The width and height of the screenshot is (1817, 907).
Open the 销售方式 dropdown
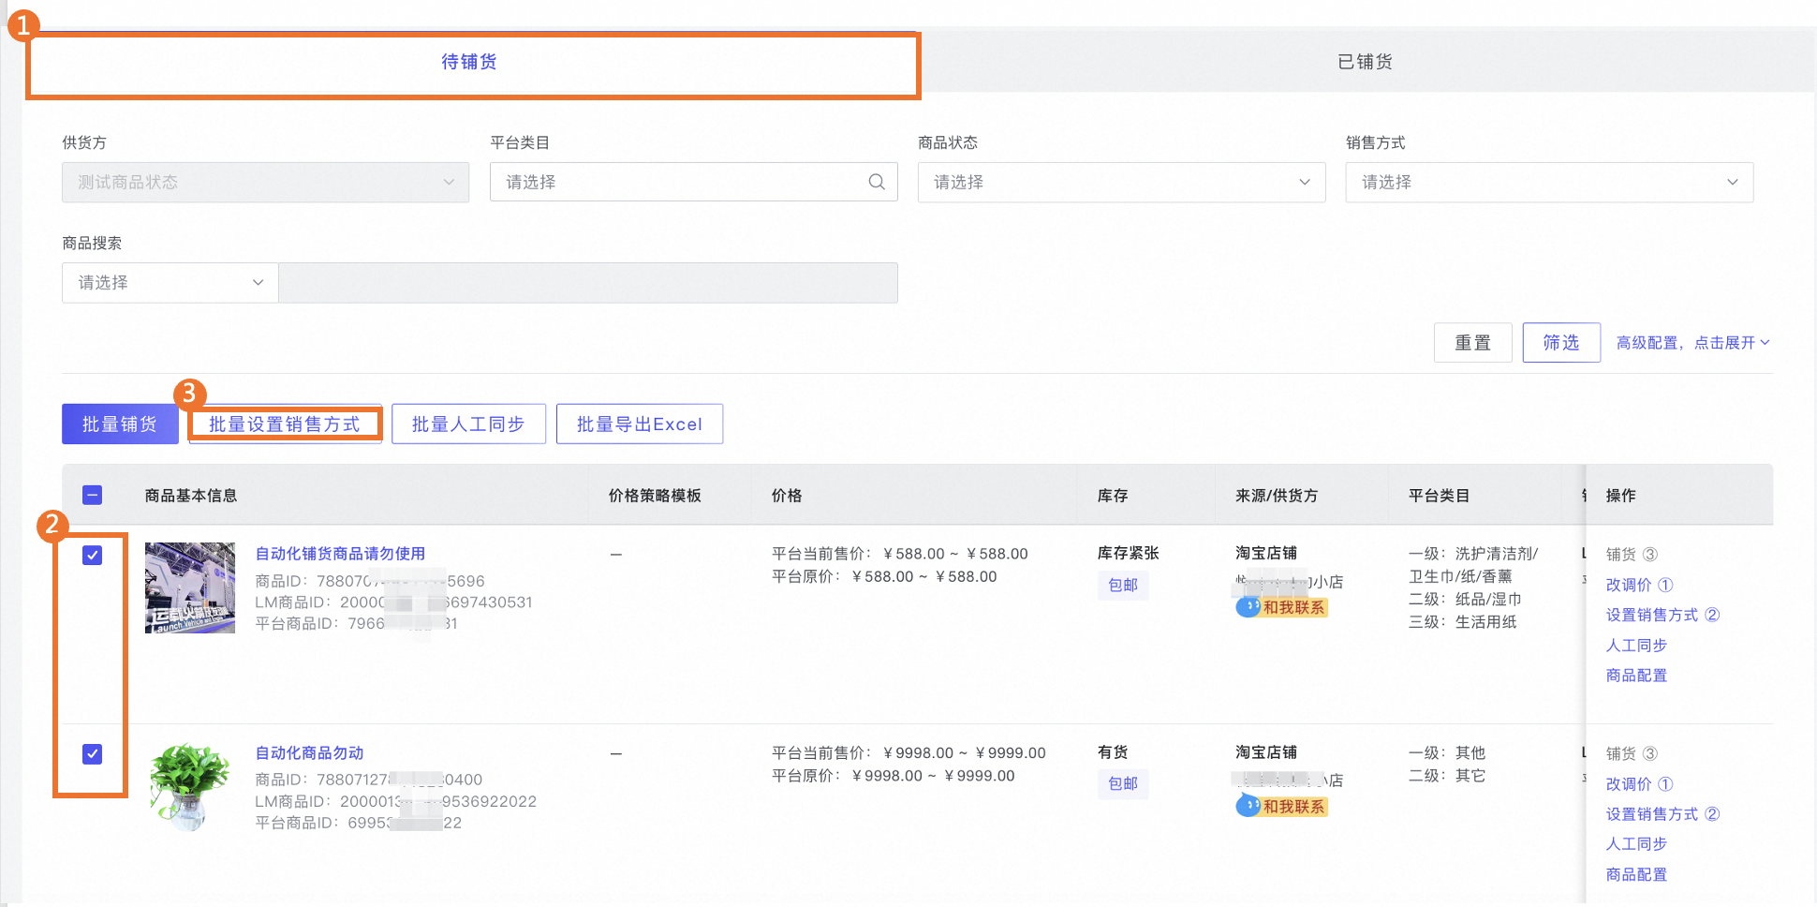pyautogui.click(x=1549, y=182)
